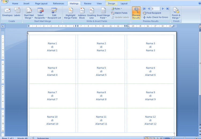201x139 pixels.
Task: Switch to the Insert tab
Action: pos(27,3)
